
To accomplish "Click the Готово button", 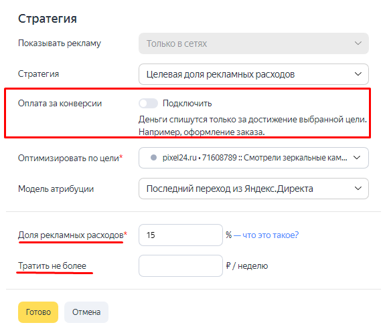I will click(38, 312).
